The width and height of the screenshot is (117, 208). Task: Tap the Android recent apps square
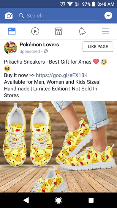point(91,200)
